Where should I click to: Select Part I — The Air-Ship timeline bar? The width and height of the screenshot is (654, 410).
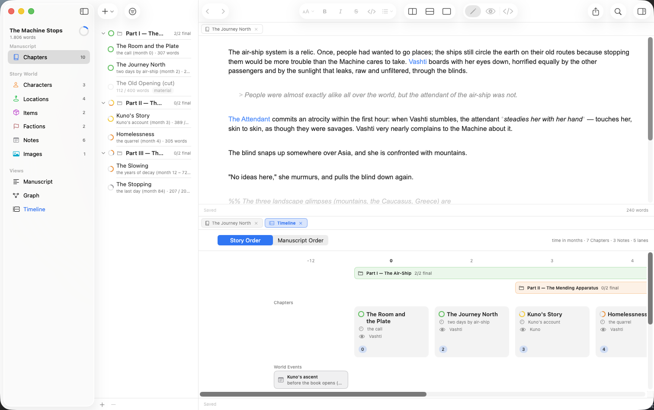(500, 273)
